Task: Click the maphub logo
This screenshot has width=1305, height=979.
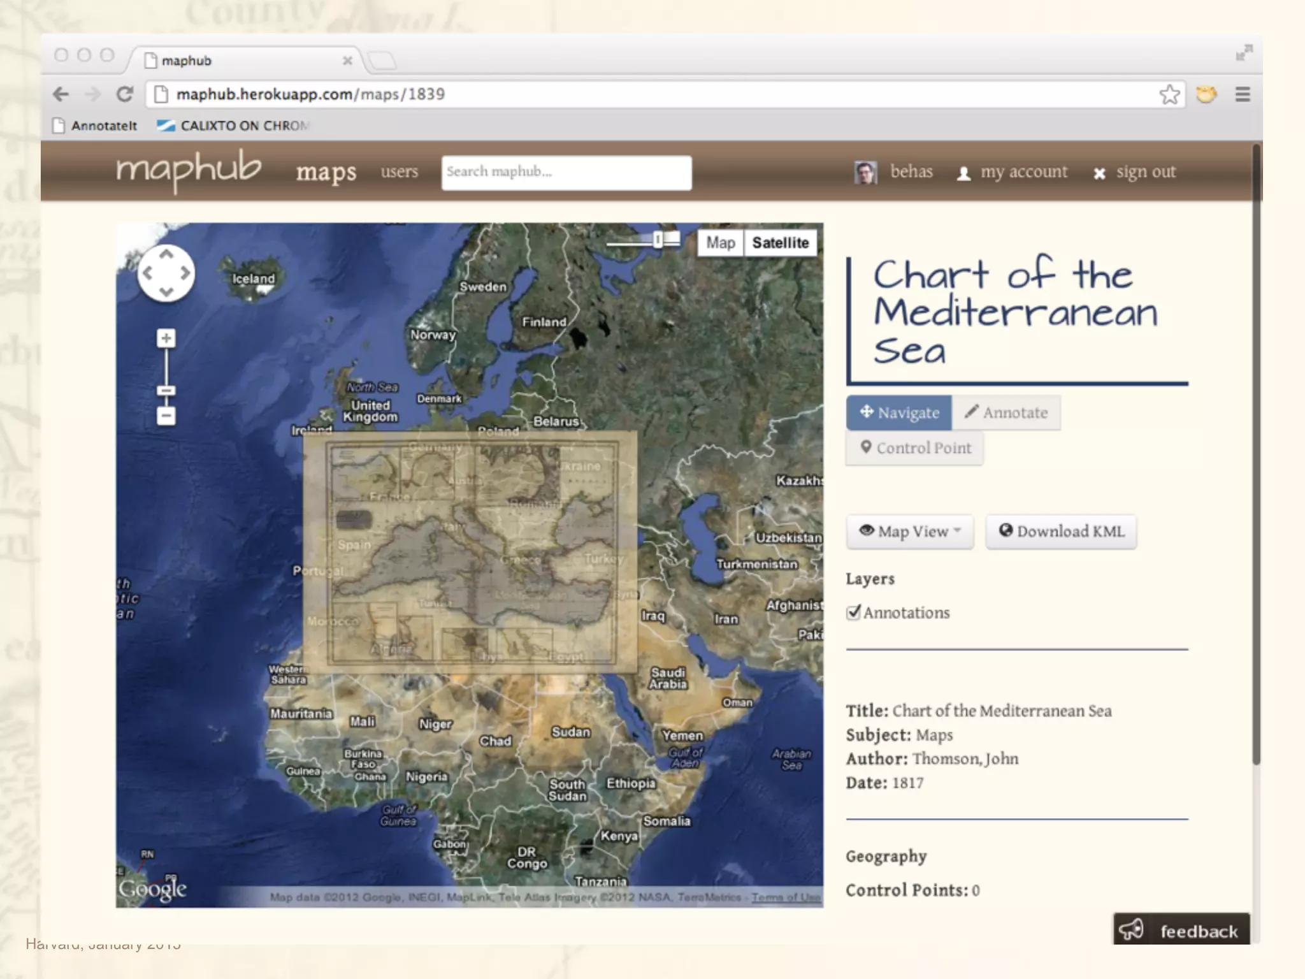Action: [x=189, y=170]
